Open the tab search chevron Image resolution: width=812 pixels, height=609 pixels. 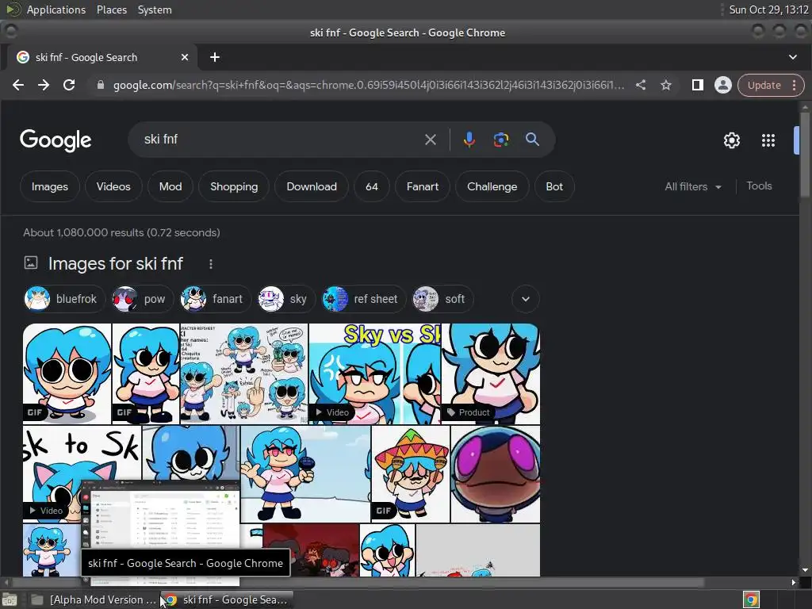pos(793,57)
